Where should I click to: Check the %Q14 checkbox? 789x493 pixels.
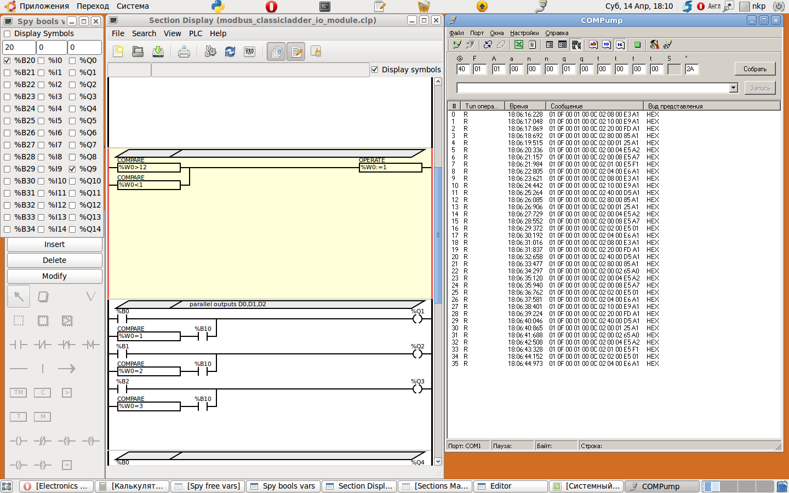72,229
